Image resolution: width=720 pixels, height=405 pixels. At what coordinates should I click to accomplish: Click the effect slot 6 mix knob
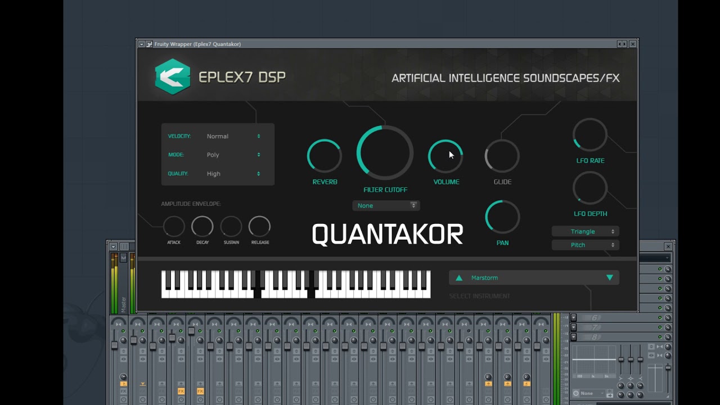pos(668,318)
